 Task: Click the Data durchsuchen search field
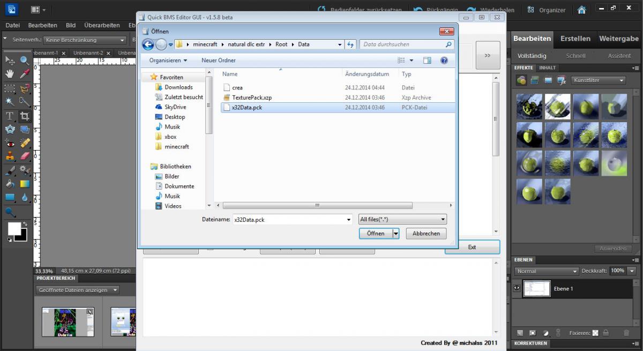tap(407, 44)
